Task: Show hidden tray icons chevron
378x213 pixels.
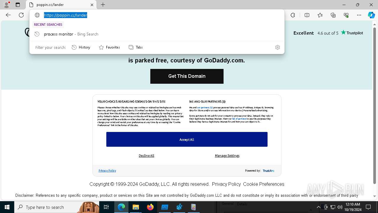Action: [318, 207]
